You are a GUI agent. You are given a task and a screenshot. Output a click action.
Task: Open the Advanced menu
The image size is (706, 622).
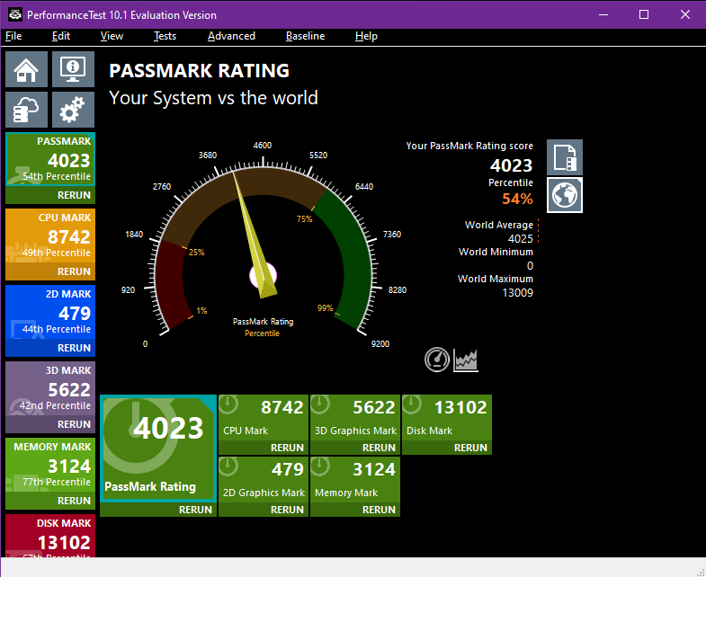[x=231, y=36]
